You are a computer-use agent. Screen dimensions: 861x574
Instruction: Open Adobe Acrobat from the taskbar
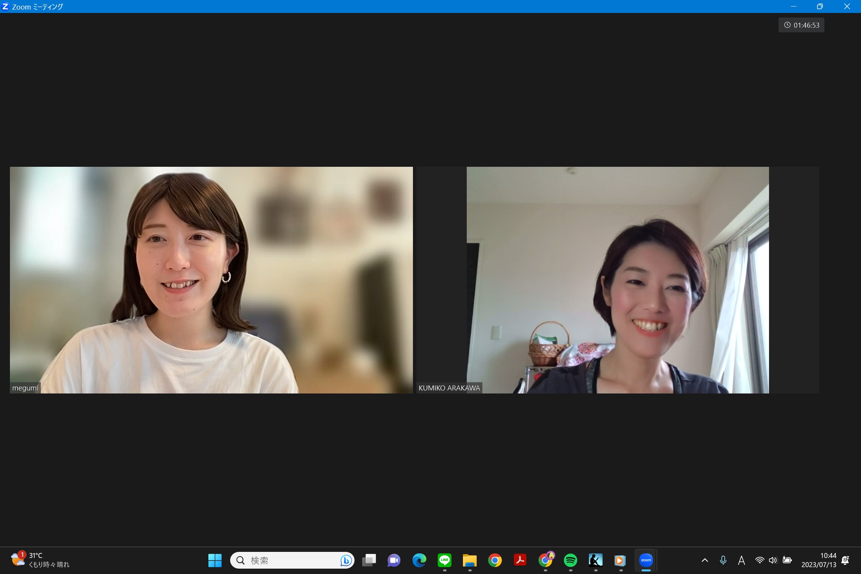click(x=520, y=560)
